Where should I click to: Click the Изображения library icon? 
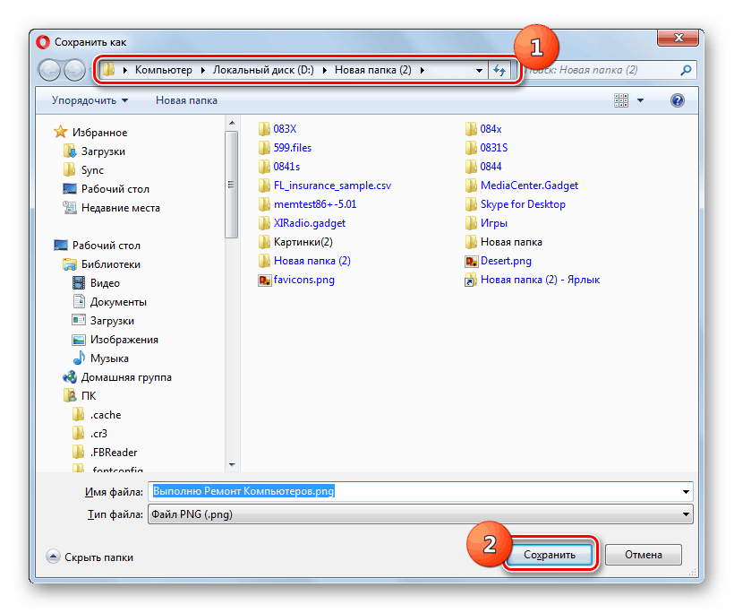(79, 340)
